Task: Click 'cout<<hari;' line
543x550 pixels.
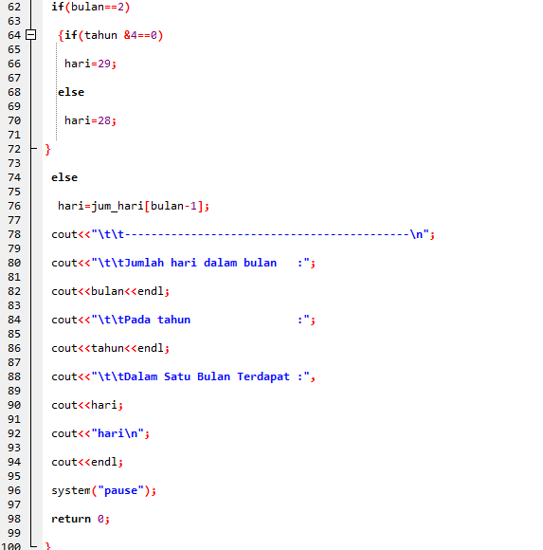Action: [87, 405]
